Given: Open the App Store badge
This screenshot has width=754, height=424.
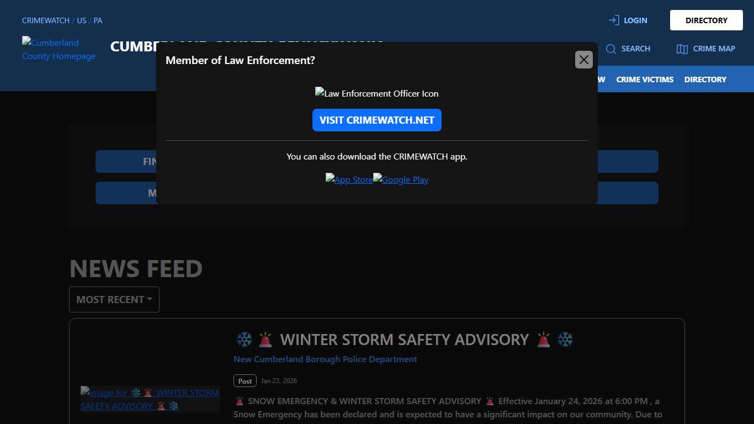Looking at the screenshot, I should [x=349, y=179].
